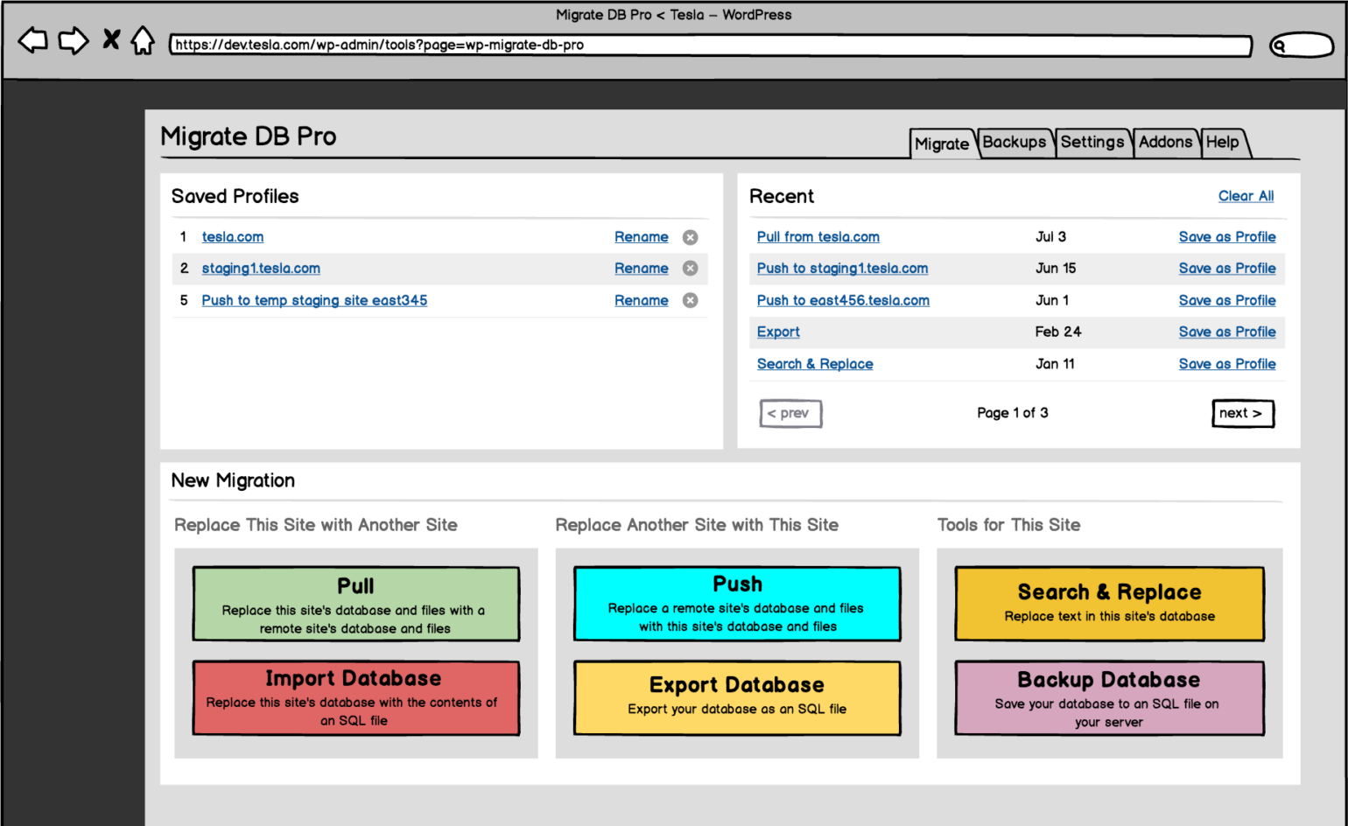Rename the tesla.com profile
This screenshot has width=1348, height=826.
tap(642, 237)
